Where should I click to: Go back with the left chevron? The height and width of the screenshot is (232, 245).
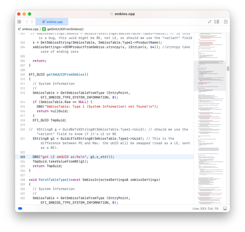pyautogui.click(x=27, y=22)
